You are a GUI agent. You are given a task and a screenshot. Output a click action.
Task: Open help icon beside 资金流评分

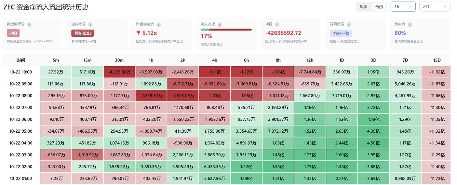[x=29, y=24]
